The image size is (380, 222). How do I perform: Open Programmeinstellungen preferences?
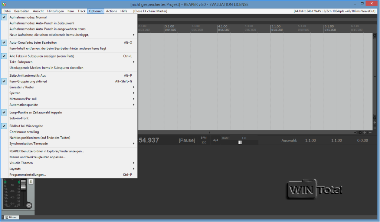[69, 175]
